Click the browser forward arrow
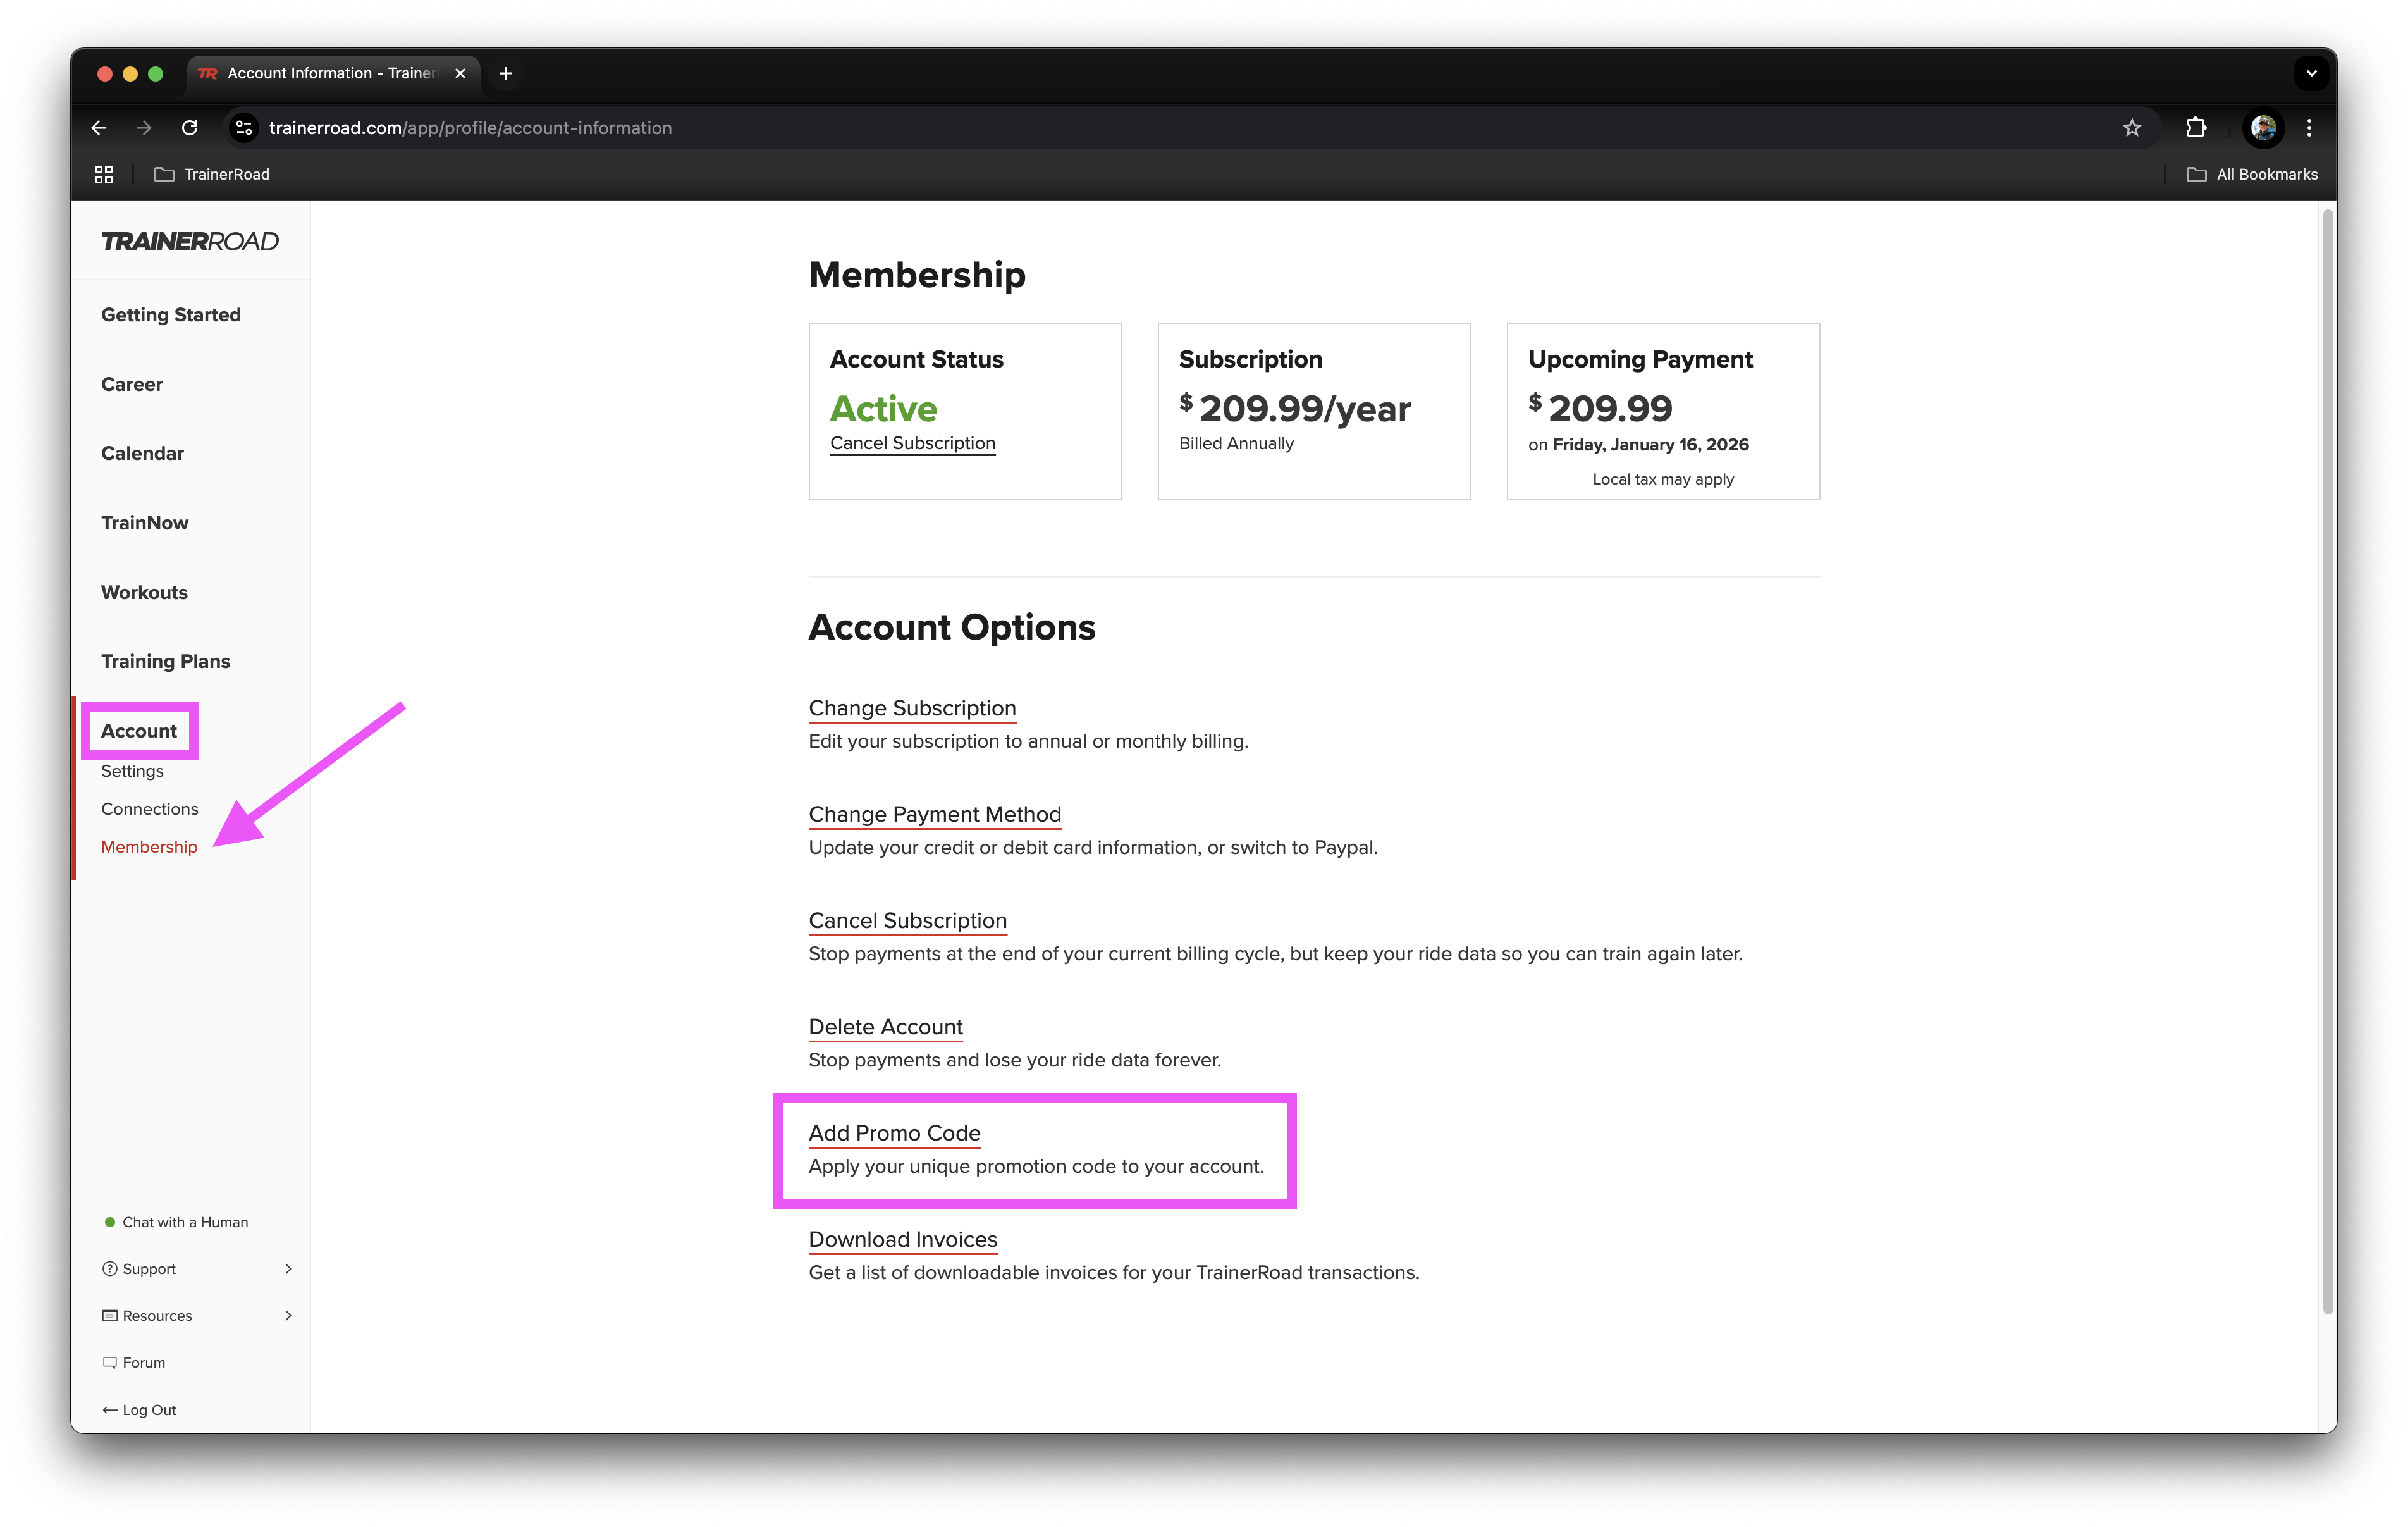Viewport: 2408px width, 1527px height. point(144,128)
